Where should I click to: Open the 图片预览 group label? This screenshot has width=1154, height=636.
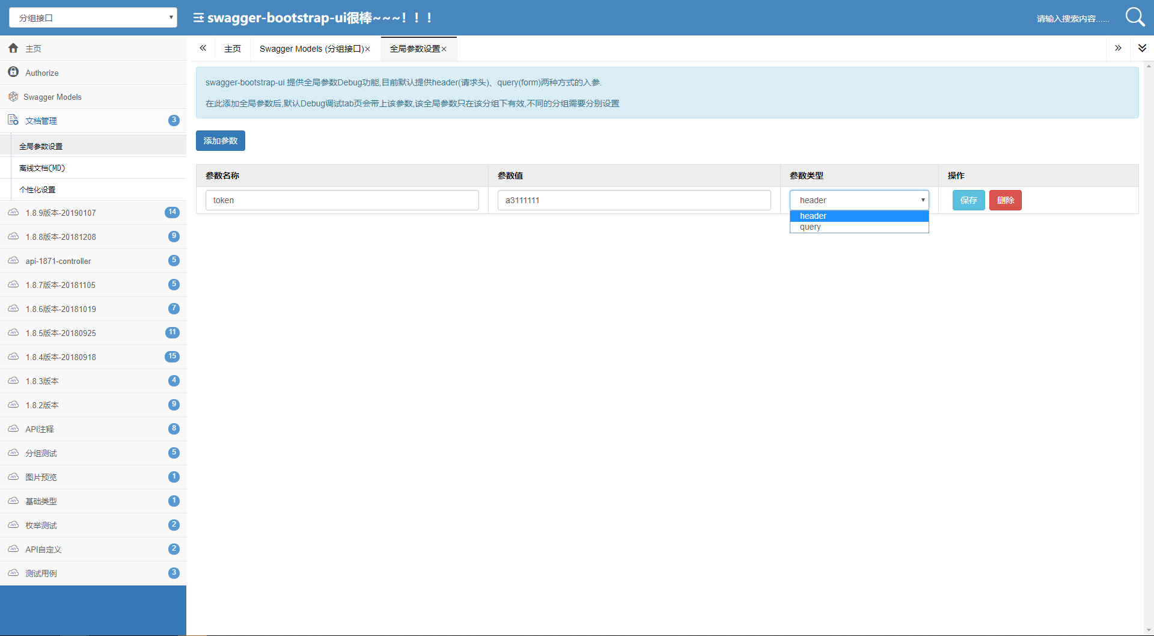pos(41,477)
